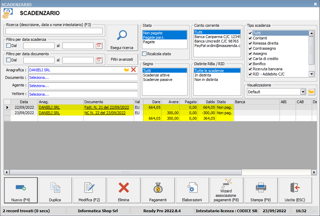Open folder icon in Anagrafica field
The width and height of the screenshot is (320, 216).
(x=127, y=70)
